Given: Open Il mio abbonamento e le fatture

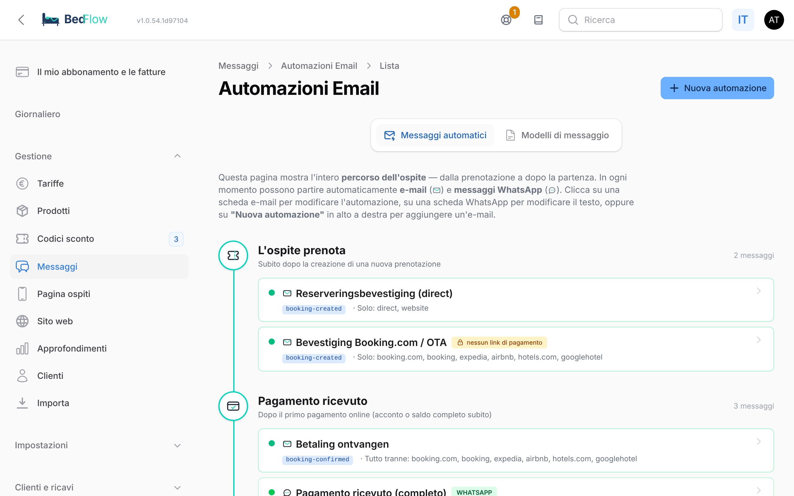Looking at the screenshot, I should pyautogui.click(x=100, y=72).
